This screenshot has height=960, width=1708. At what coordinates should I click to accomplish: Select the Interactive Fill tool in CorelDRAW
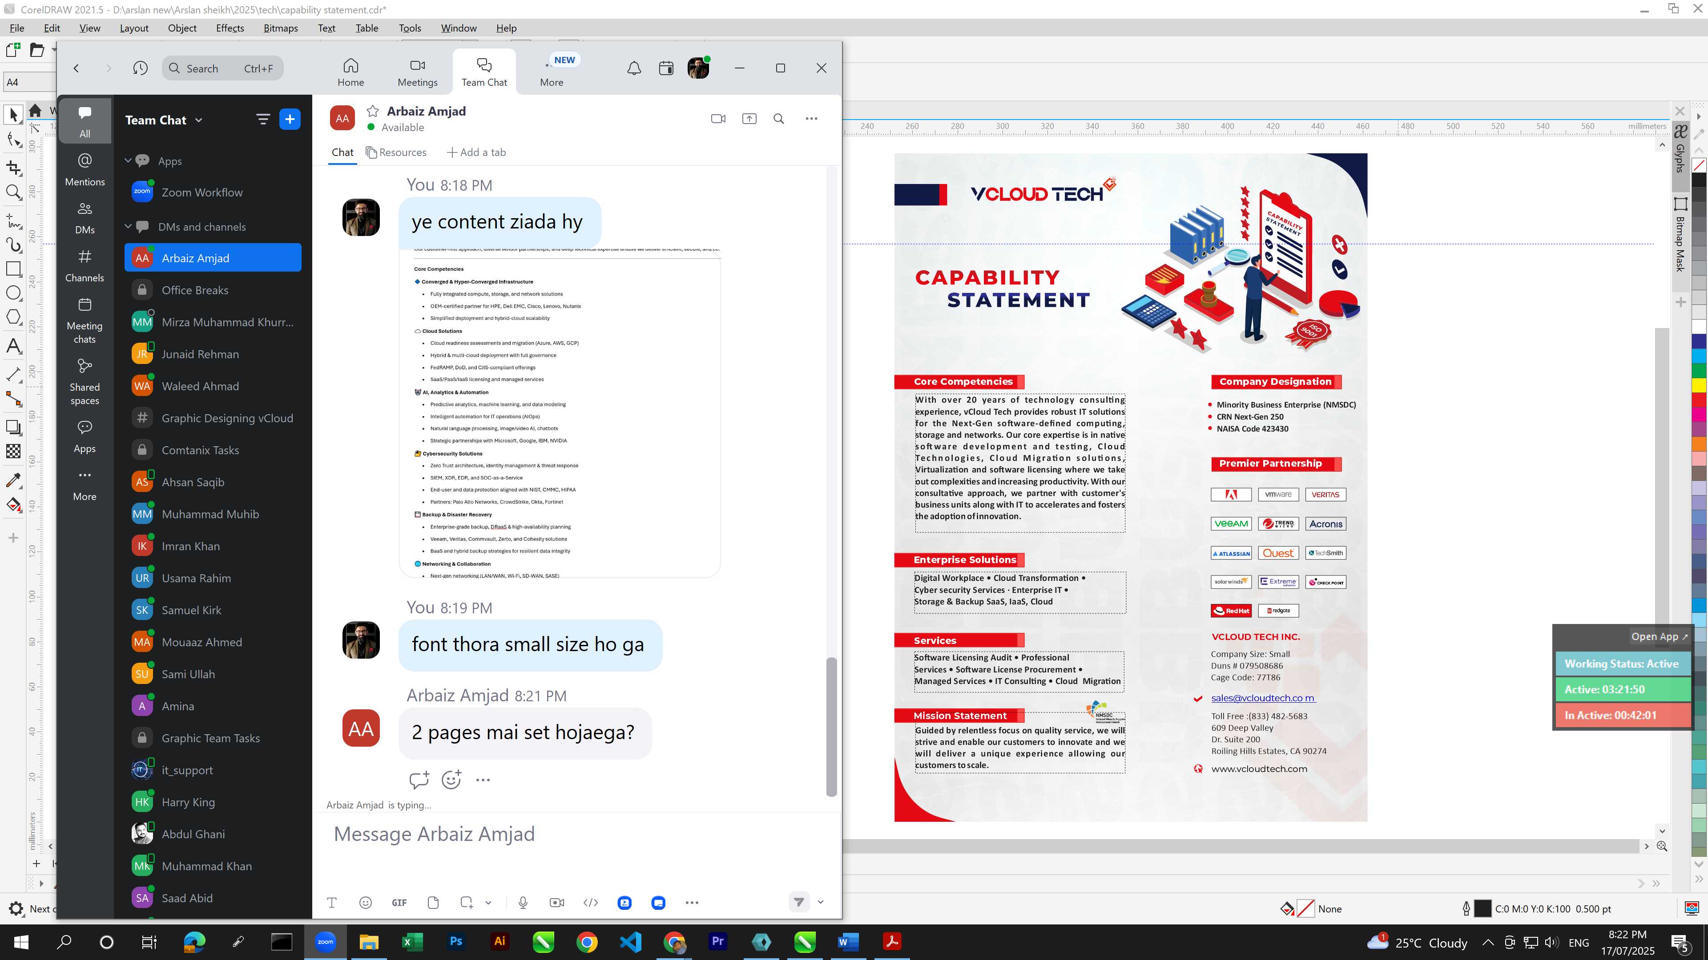[13, 505]
